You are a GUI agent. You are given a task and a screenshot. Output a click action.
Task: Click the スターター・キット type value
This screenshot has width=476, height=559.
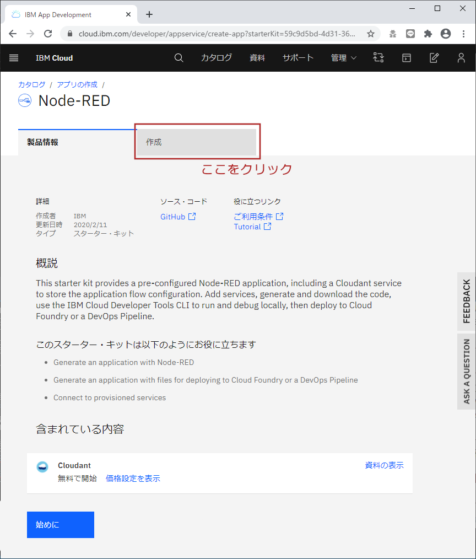coord(104,234)
